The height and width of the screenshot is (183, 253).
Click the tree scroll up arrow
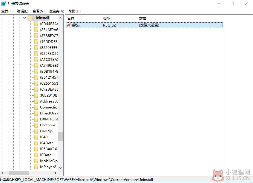[x=61, y=18]
